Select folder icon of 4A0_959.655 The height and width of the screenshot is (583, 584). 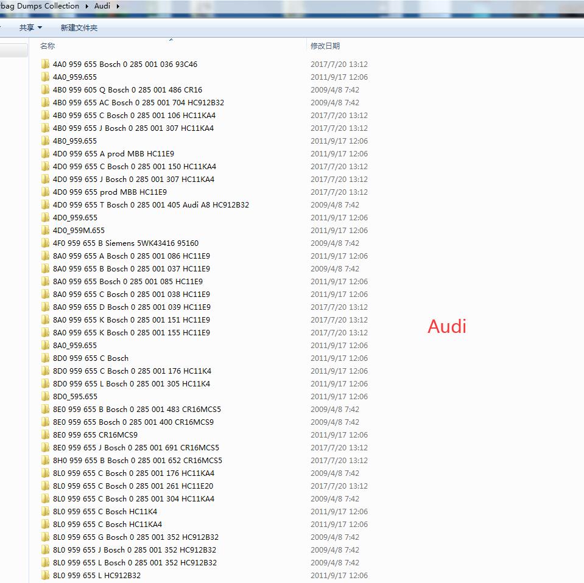click(46, 77)
